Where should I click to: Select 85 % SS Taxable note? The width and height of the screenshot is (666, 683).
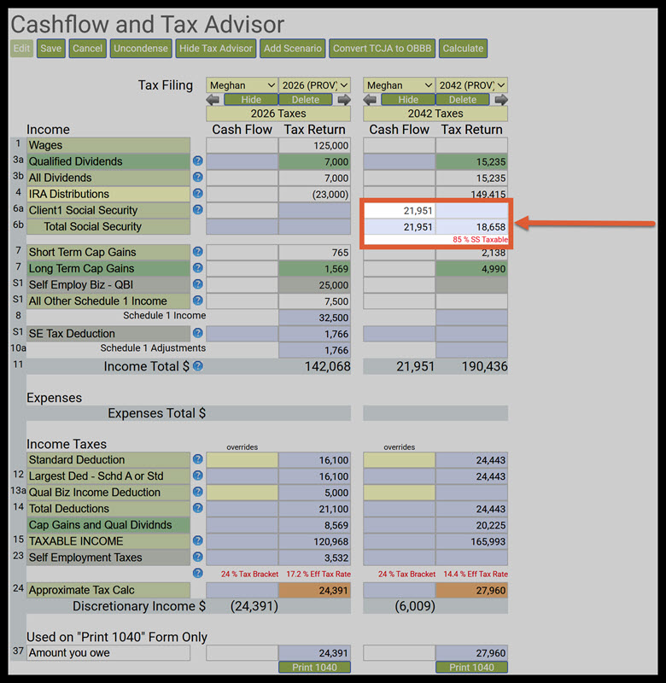480,239
